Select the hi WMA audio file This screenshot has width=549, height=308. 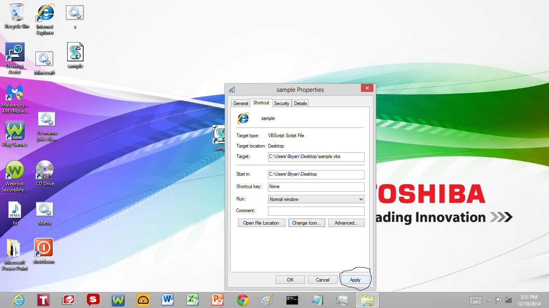pos(15,213)
